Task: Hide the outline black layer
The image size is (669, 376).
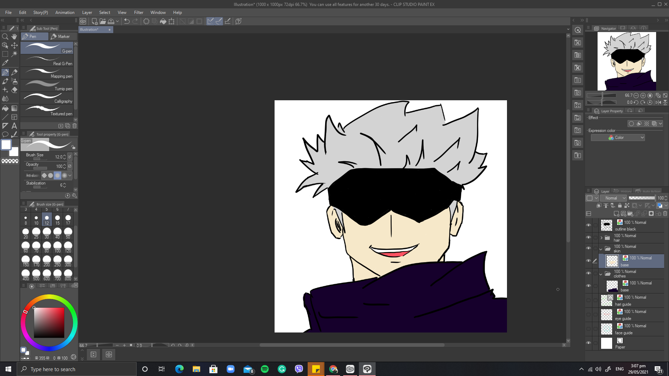Action: pyautogui.click(x=589, y=225)
